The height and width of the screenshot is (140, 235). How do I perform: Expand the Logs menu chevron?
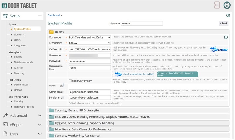[x=40, y=134]
